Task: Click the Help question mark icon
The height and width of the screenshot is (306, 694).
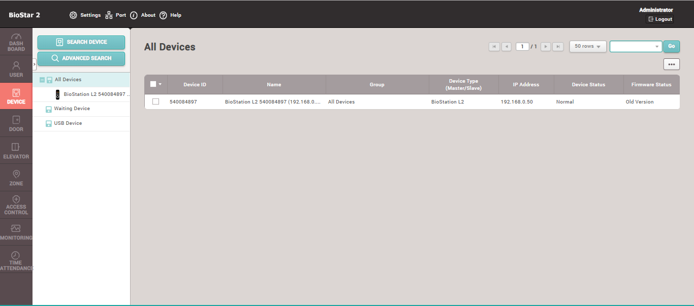Action: coord(163,15)
